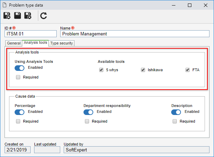Screen dimensions: 214x157
Task: Uncheck the Ishikawa tool
Action: pyautogui.click(x=143, y=70)
